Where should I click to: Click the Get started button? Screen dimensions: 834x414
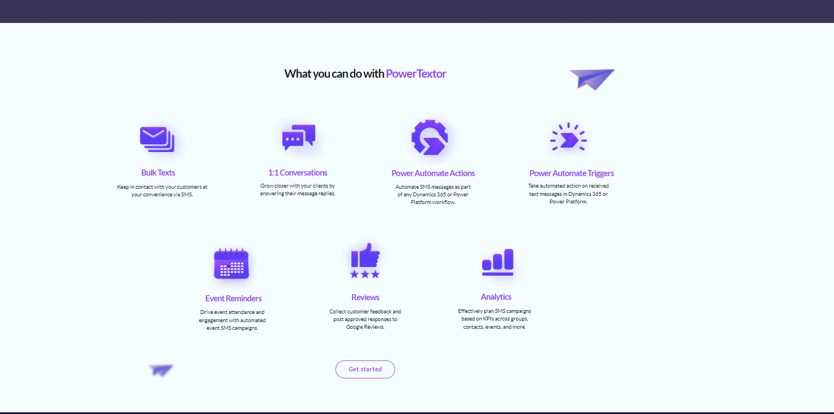tap(365, 369)
